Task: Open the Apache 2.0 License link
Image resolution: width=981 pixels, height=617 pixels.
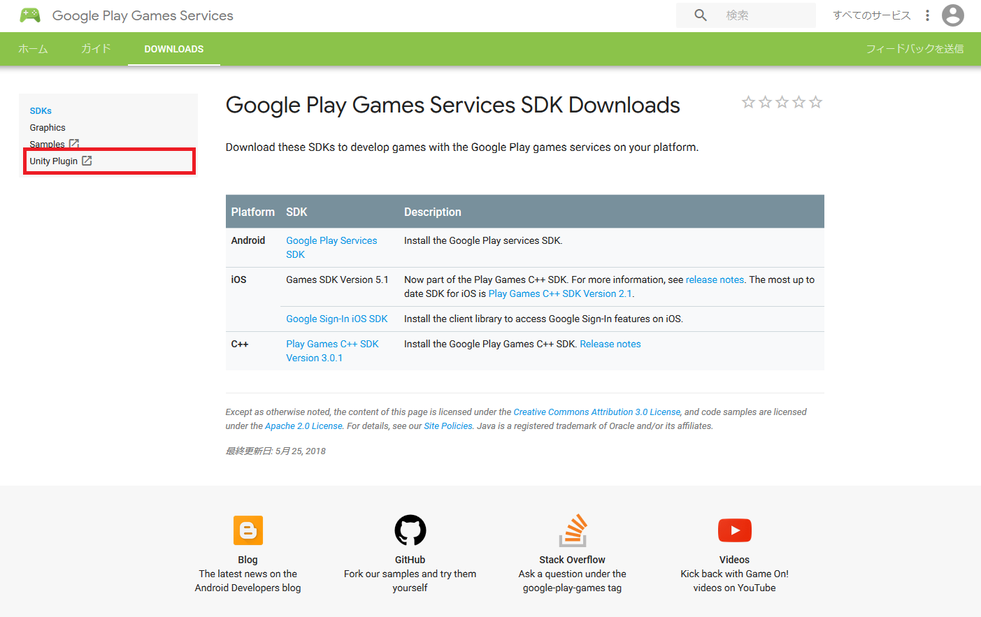Action: pyautogui.click(x=303, y=426)
